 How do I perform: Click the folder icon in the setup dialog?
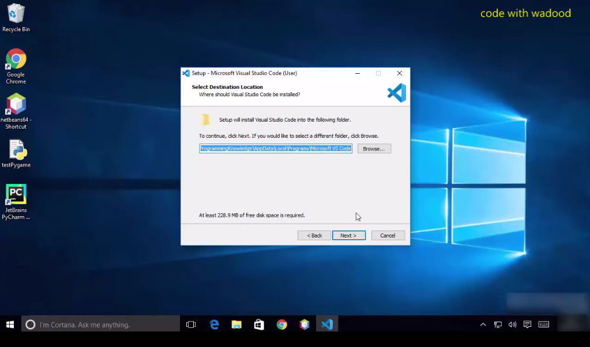205,119
